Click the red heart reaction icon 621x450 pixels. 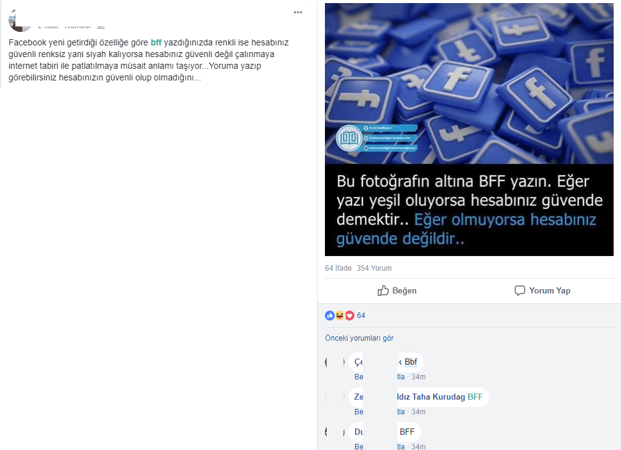coord(350,316)
